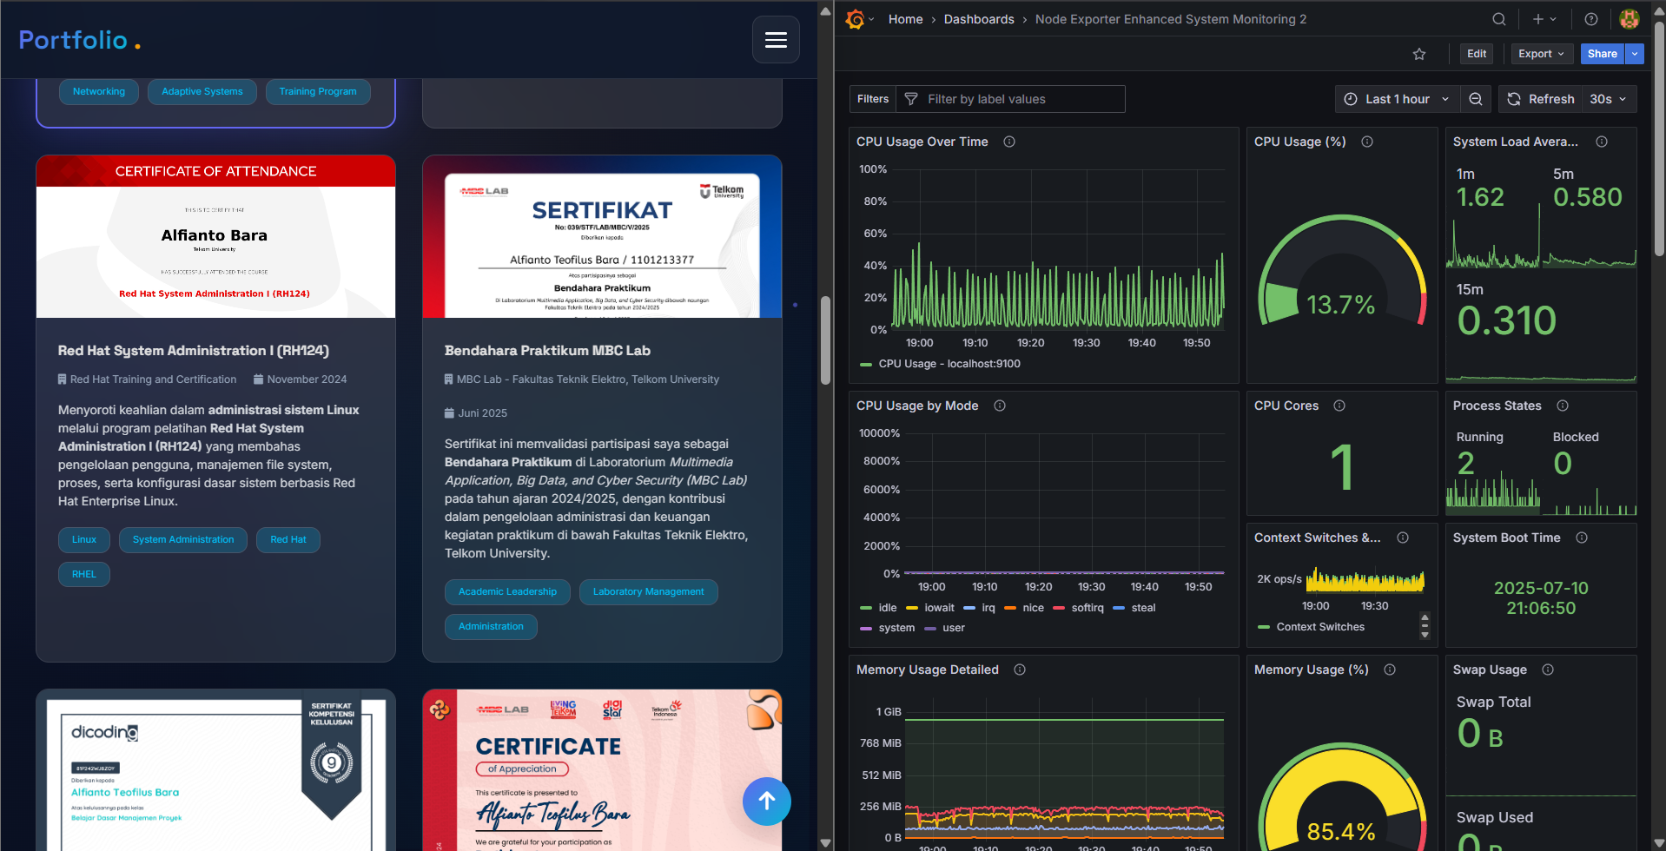Viewport: 1666px width, 851px height.
Task: Click info icon on CPU Usage (%) panel
Action: (x=1367, y=142)
